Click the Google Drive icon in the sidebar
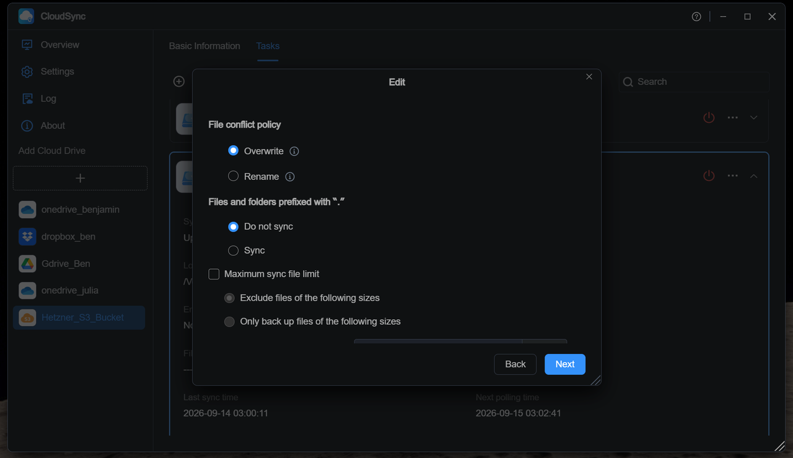 pyautogui.click(x=27, y=263)
